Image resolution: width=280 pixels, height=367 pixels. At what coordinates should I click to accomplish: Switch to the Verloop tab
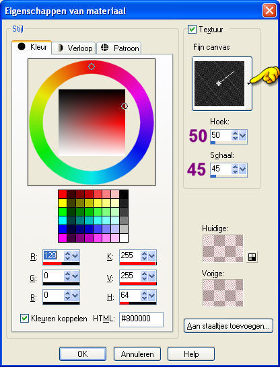(x=73, y=48)
